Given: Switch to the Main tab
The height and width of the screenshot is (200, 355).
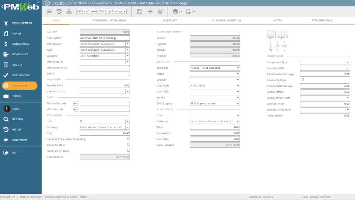Looking at the screenshot, I should [55, 20].
